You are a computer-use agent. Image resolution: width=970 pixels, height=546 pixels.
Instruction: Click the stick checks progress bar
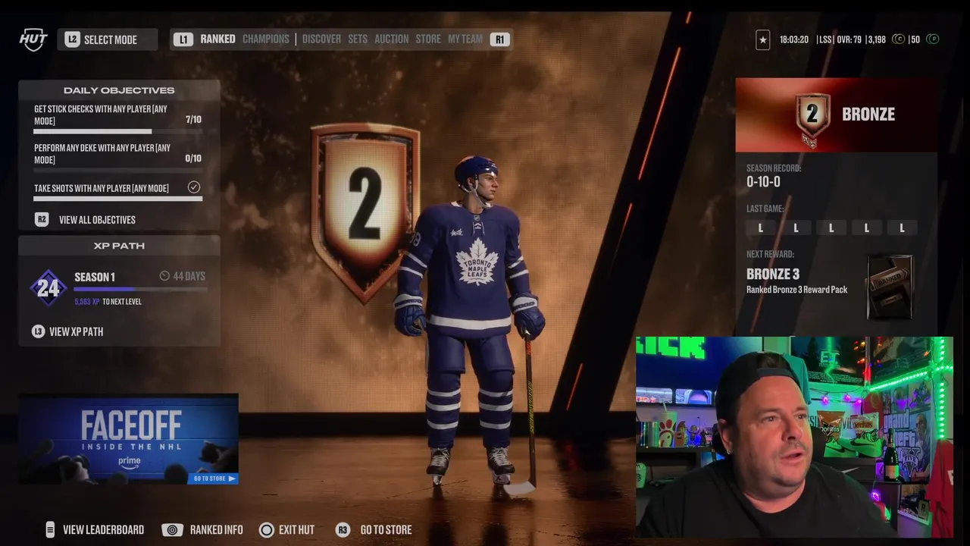click(118, 132)
